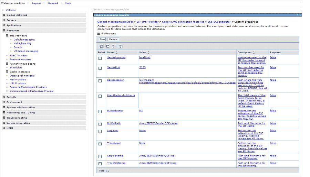The image size is (310, 177).
Task: Minimize the Generic messaging provider panel
Action: click(300, 15)
